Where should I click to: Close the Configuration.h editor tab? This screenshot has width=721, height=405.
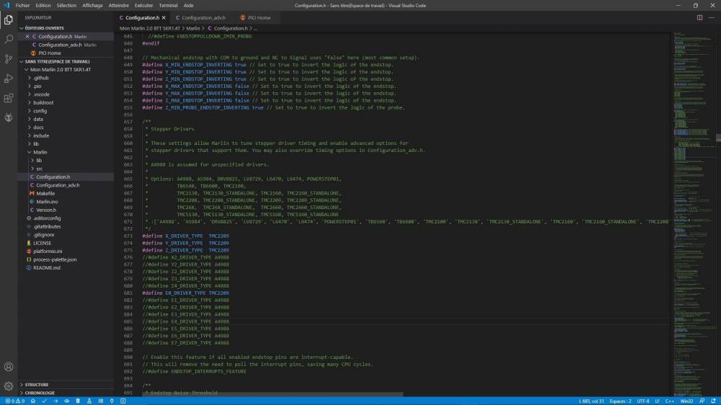tap(164, 18)
